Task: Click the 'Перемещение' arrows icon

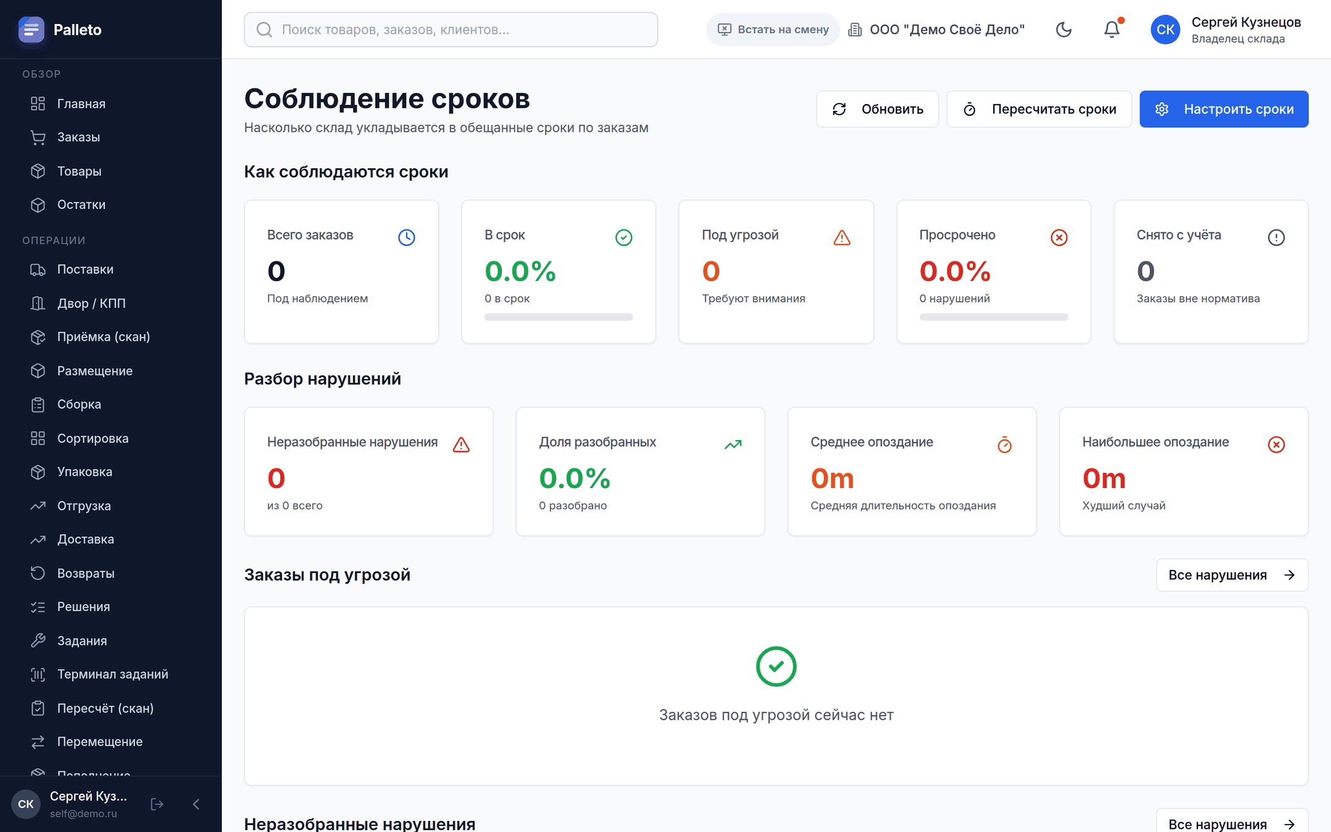Action: [38, 741]
